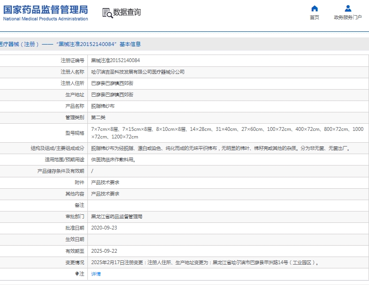Click the 其他内容 row label
The width and height of the screenshot is (369, 285).
tap(75, 194)
